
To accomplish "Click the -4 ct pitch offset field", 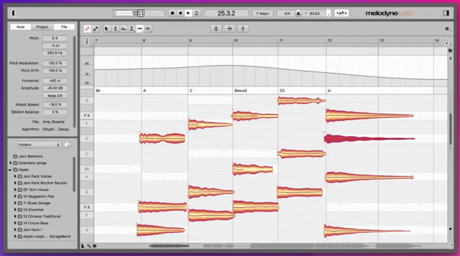I will point(55,45).
